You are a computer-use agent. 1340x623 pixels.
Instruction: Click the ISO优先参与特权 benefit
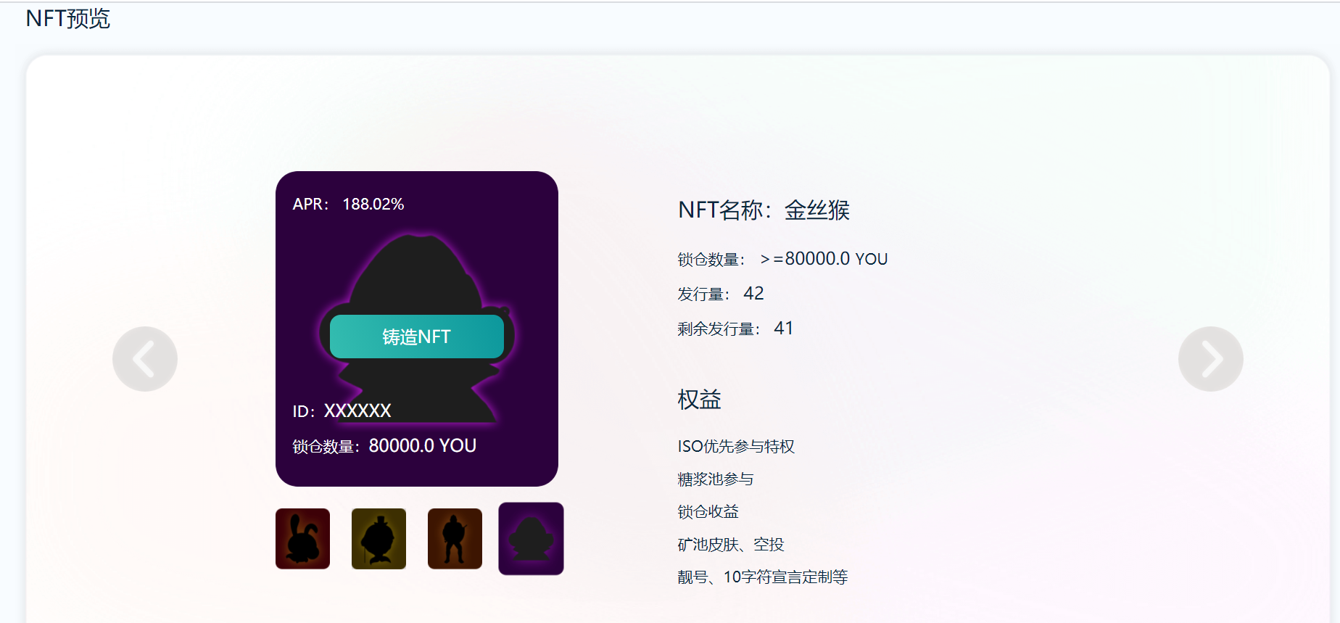tap(736, 446)
